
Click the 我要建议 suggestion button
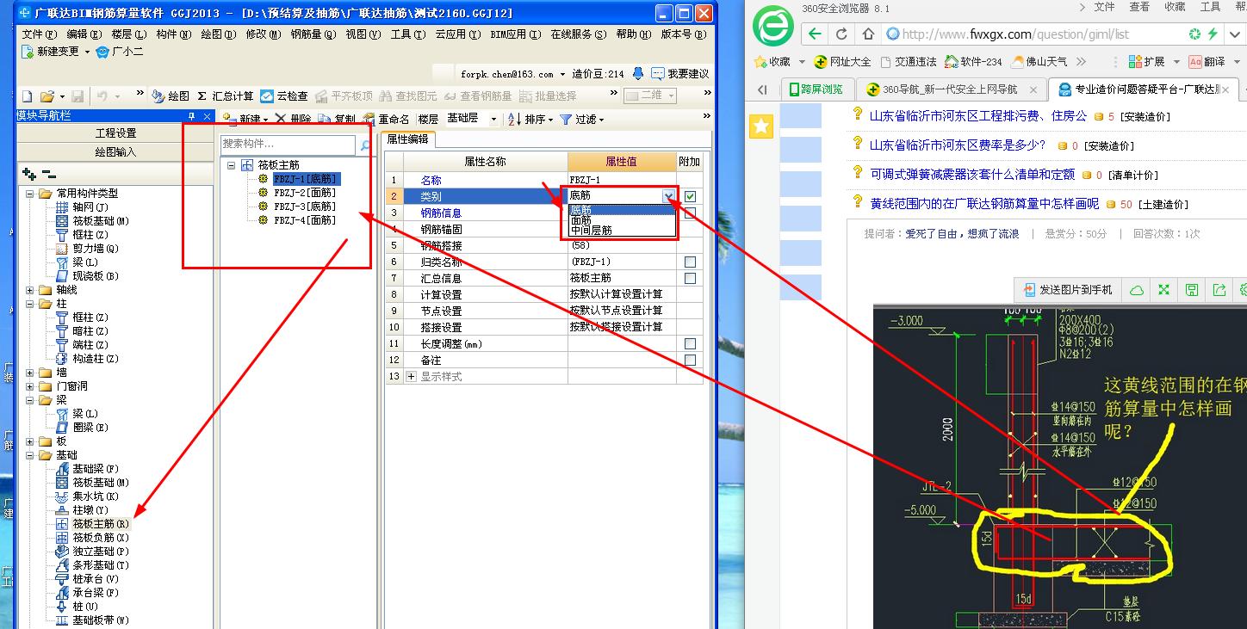[680, 74]
